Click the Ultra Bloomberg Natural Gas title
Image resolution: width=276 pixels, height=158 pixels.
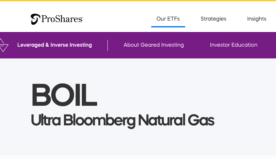[x=122, y=120]
